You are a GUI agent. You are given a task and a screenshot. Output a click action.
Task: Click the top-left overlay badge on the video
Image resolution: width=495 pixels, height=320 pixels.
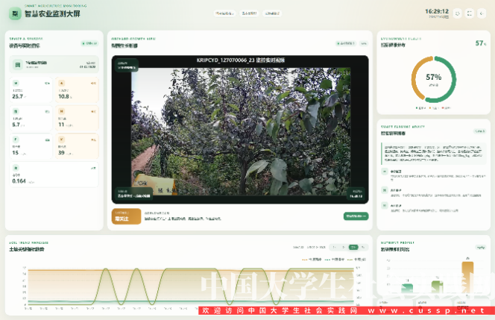(127, 65)
